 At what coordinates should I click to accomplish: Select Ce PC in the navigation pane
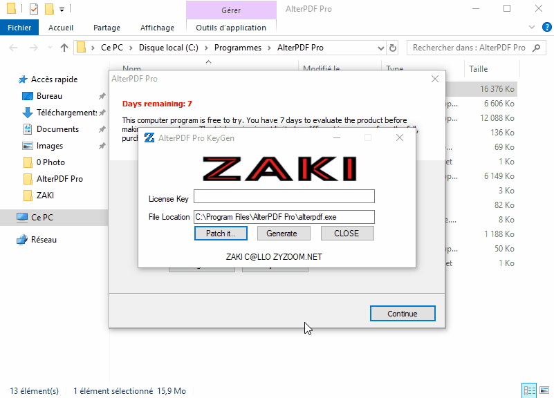point(42,218)
